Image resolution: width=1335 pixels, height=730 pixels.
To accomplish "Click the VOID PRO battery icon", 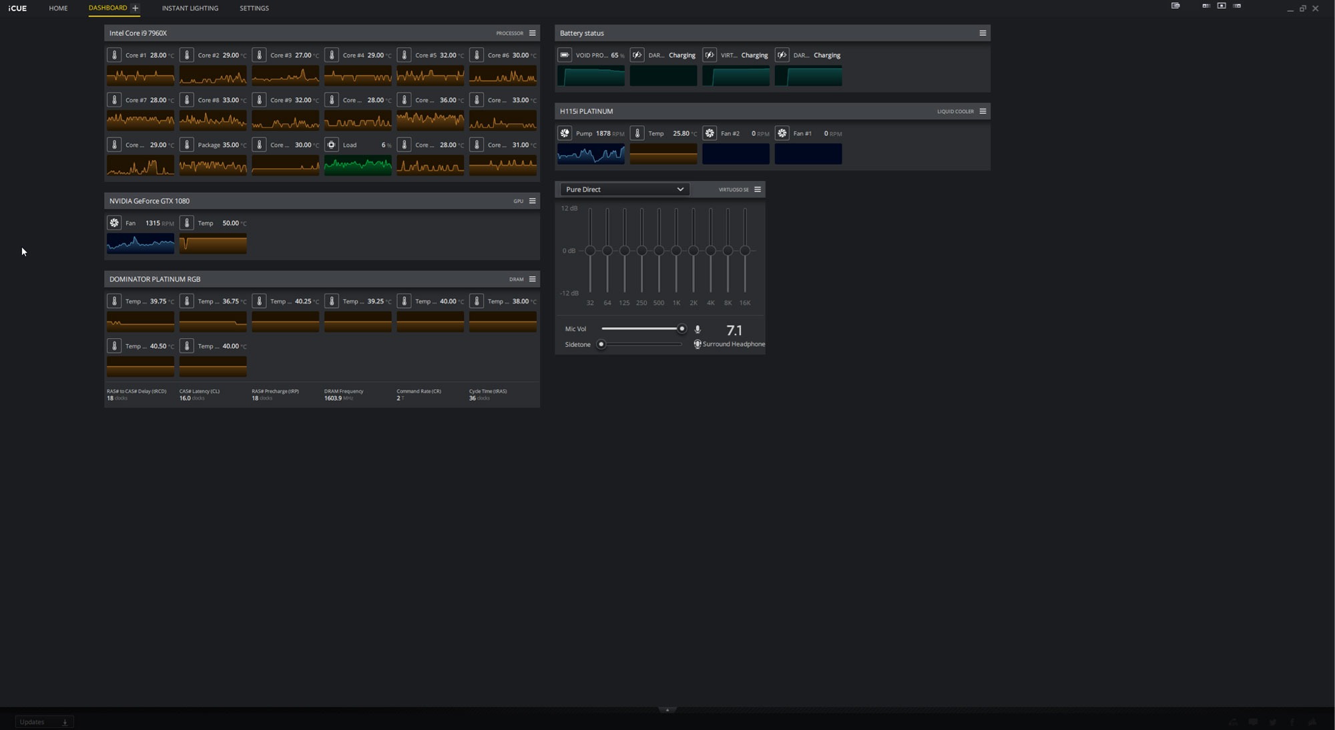I will pos(565,55).
